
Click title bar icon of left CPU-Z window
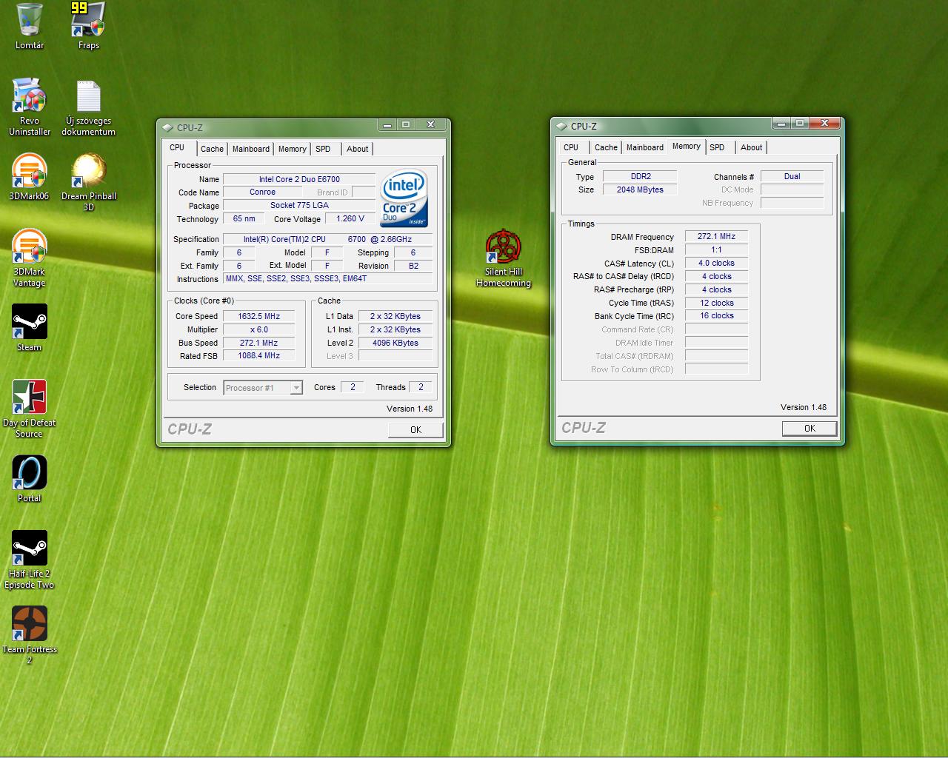tap(167, 127)
